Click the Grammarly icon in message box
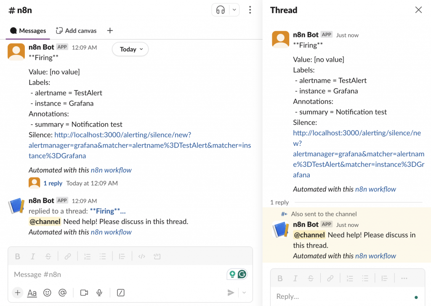This screenshot has width=431, height=306. pyautogui.click(x=242, y=274)
